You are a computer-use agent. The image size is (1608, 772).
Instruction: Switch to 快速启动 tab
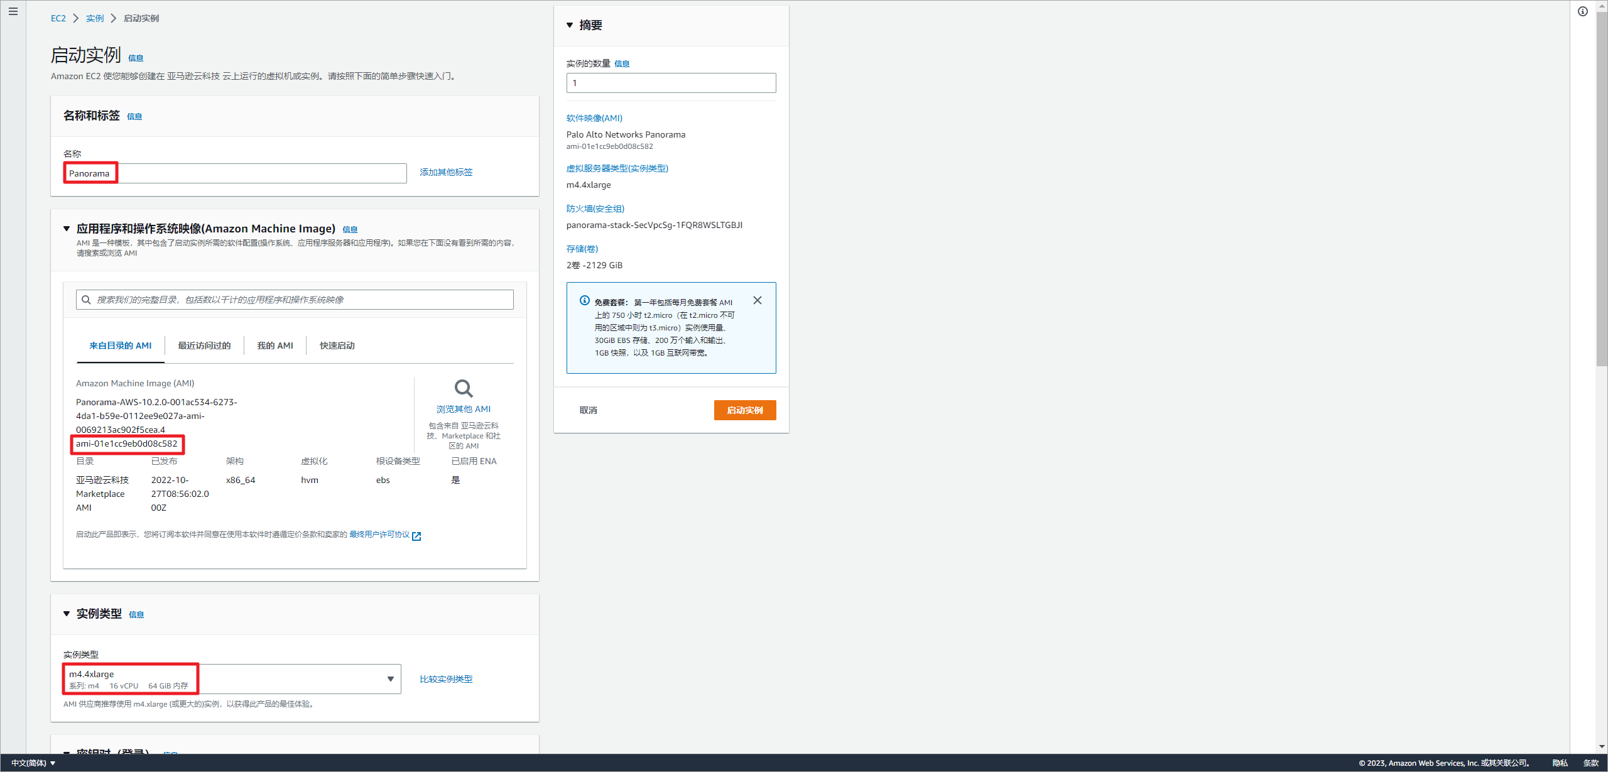[x=337, y=345]
